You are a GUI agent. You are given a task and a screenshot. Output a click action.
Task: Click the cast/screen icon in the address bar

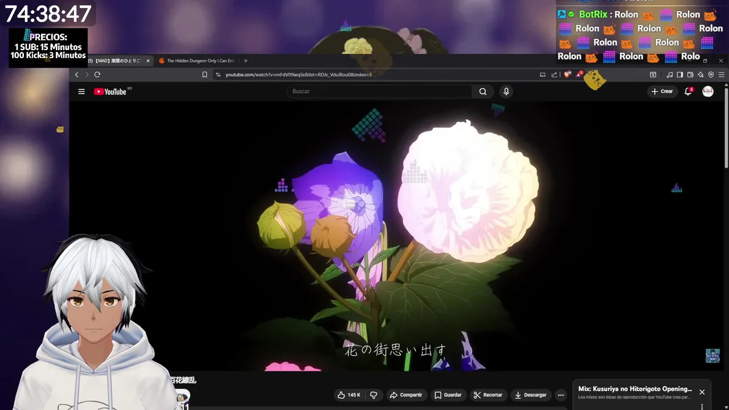pos(543,75)
